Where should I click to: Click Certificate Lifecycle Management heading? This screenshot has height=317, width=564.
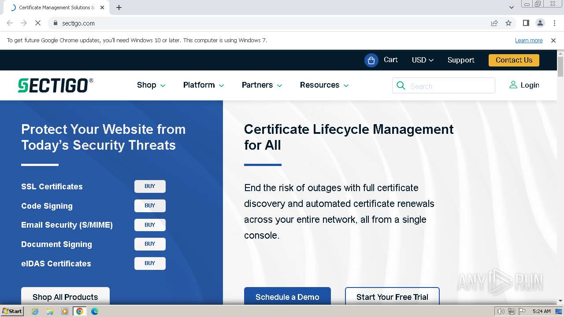tap(349, 137)
